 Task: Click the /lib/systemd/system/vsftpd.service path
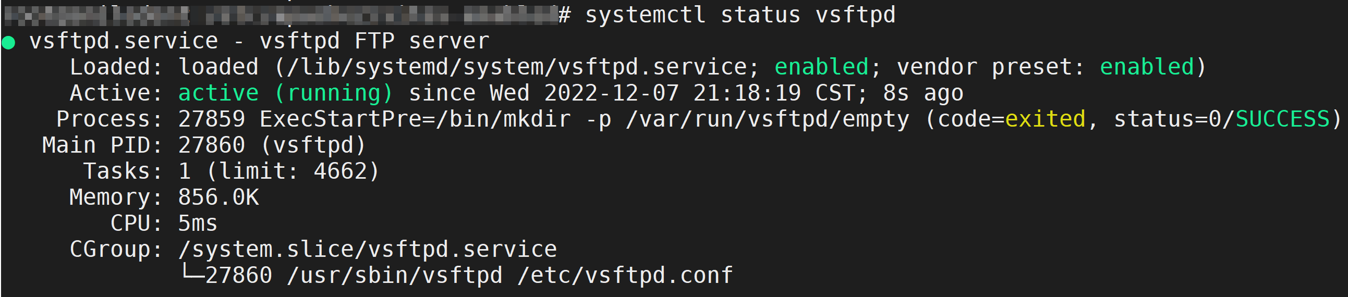516,67
